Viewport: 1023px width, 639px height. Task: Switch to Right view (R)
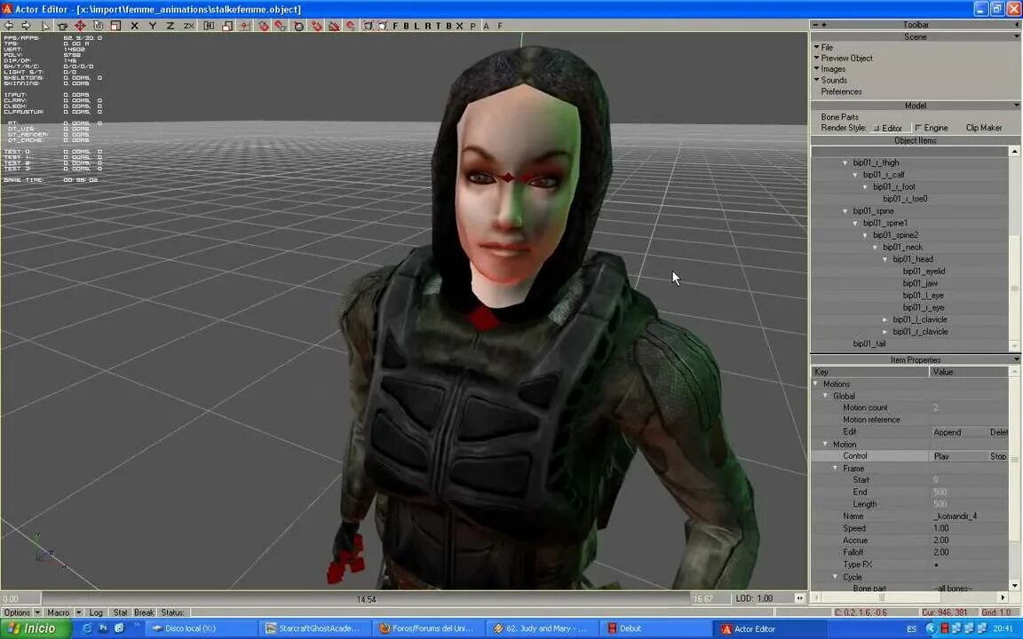427,26
